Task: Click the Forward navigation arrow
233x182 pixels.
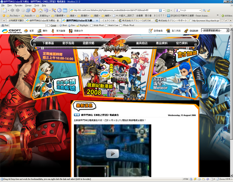Action: click(18, 10)
